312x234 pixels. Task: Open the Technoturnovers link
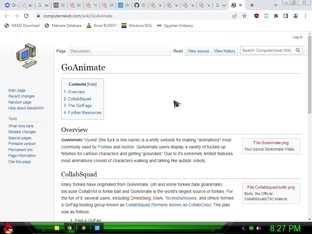click(x=181, y=198)
